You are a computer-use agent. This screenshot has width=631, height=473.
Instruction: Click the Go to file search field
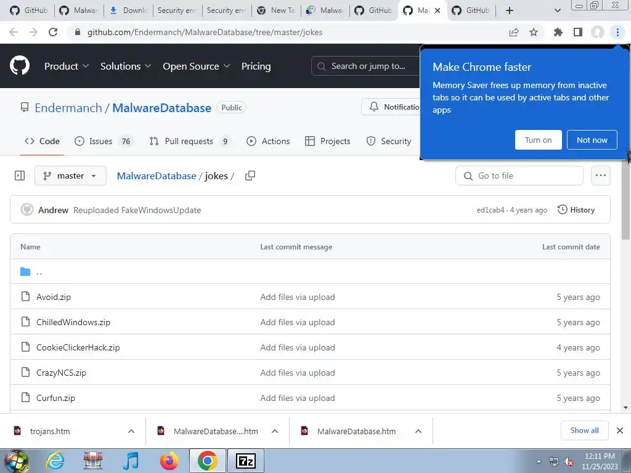(519, 176)
